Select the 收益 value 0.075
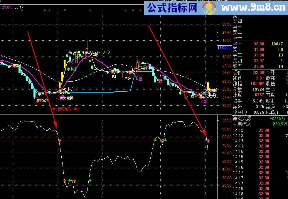 click(259, 112)
